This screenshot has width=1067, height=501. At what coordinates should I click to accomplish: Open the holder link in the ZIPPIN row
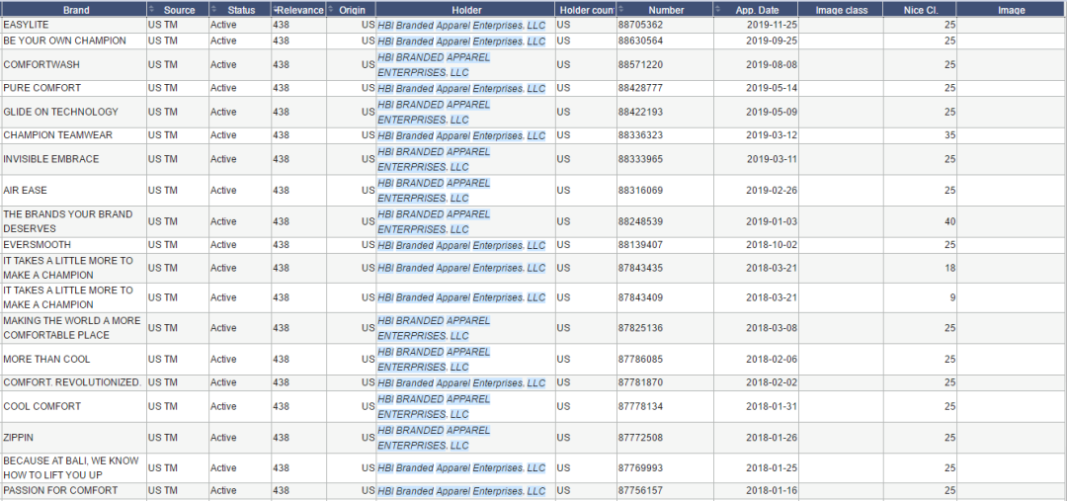[x=434, y=438]
